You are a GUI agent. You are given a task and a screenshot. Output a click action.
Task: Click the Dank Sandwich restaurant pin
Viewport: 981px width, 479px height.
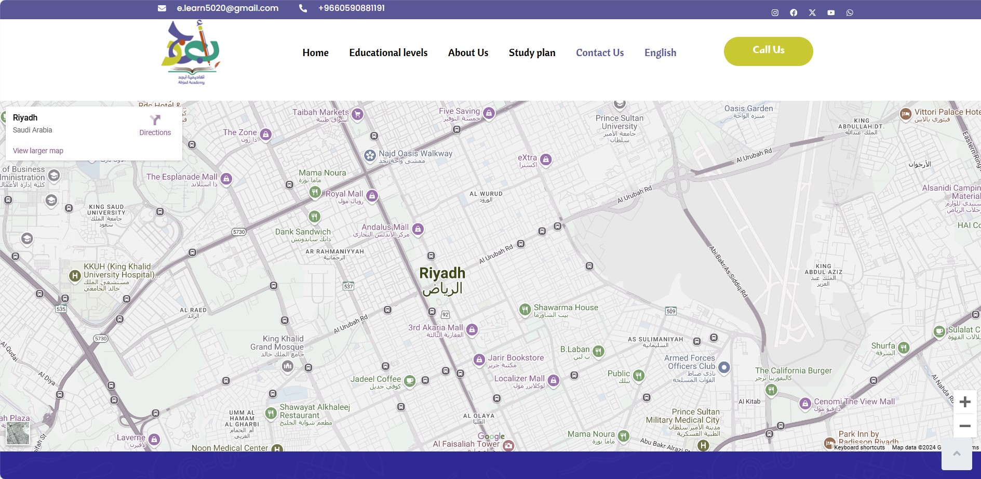[x=314, y=216]
